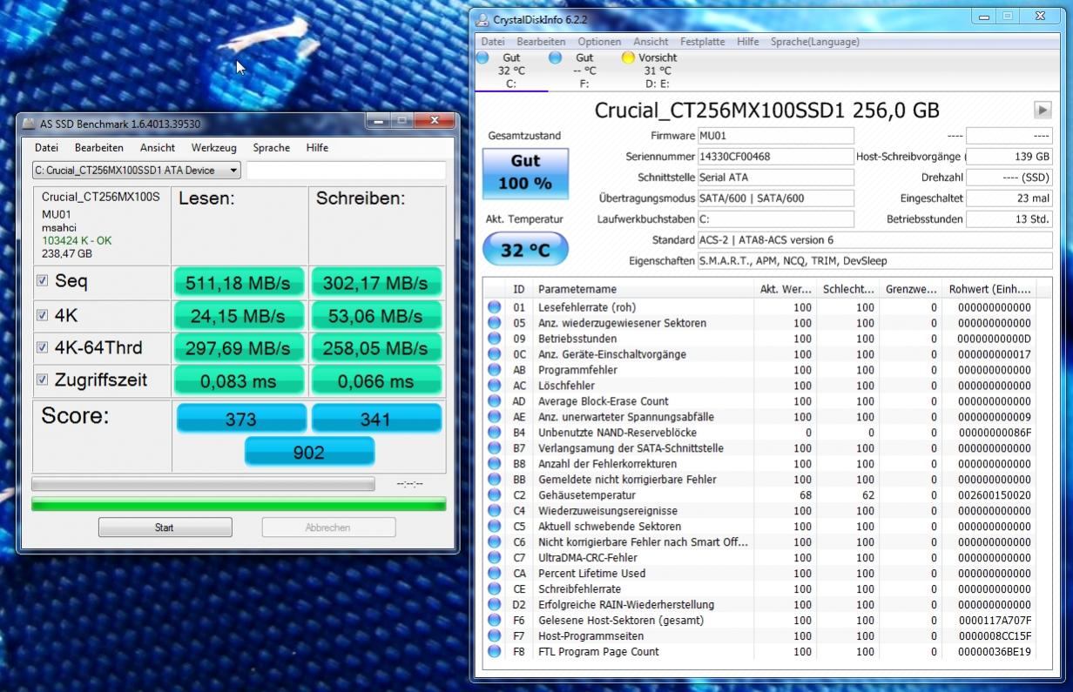Click 4K write result 53,06 MB/s
Image resolution: width=1073 pixels, height=692 pixels.
point(375,316)
